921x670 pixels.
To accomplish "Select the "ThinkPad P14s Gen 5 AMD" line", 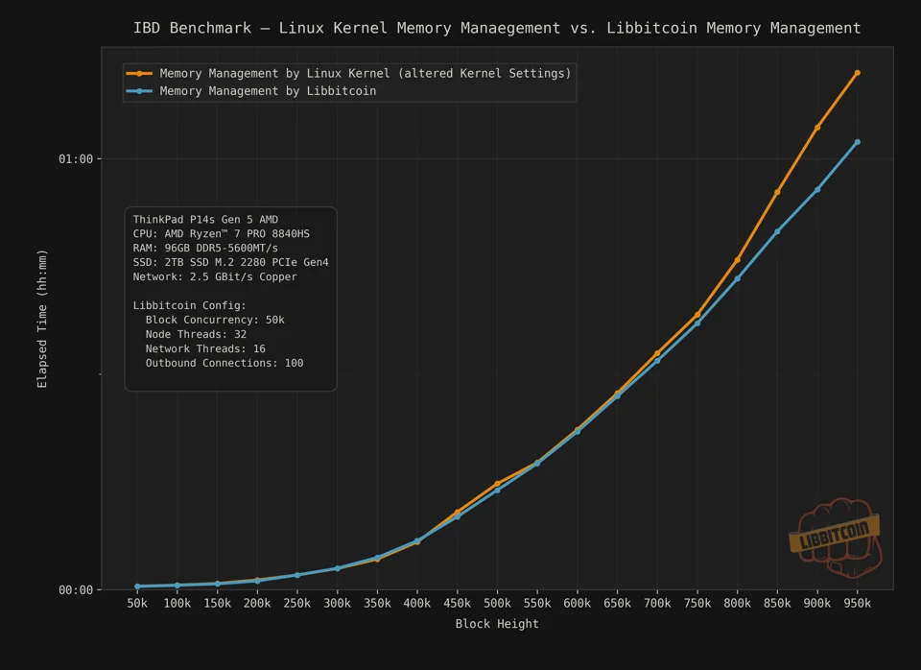I will 205,219.
